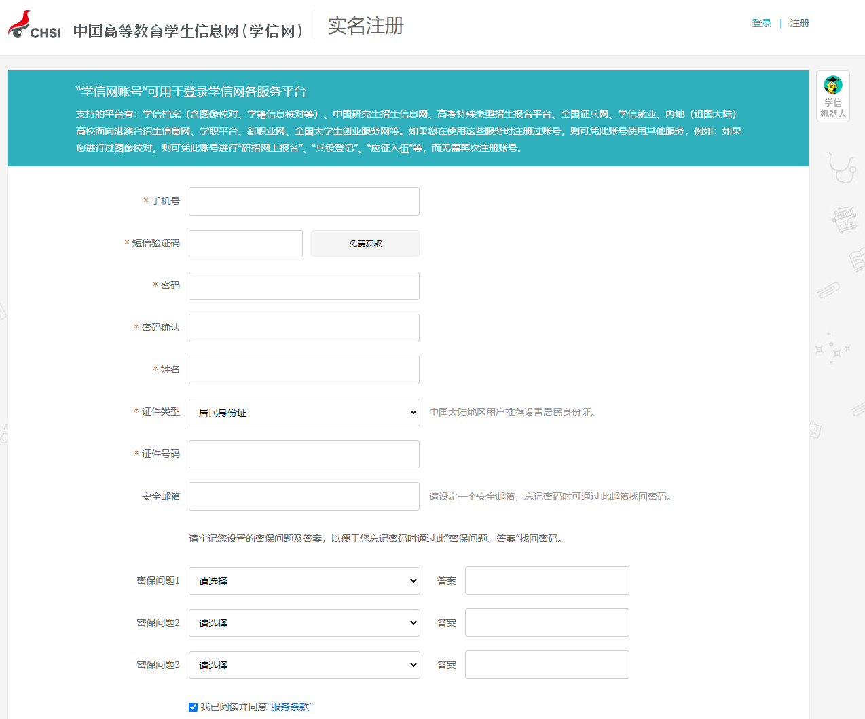
Task: Click the 手机号 phone number field
Action: point(303,201)
